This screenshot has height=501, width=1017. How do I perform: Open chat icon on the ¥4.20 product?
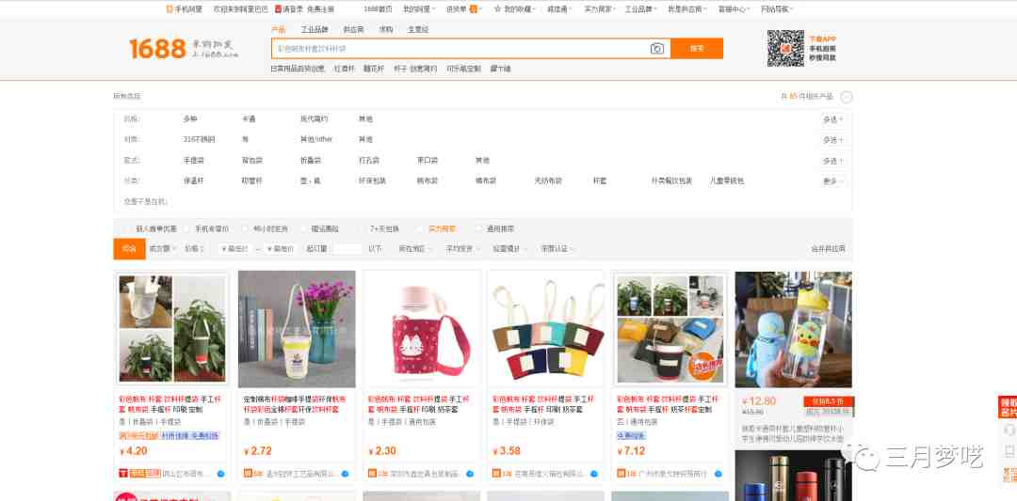click(x=220, y=474)
